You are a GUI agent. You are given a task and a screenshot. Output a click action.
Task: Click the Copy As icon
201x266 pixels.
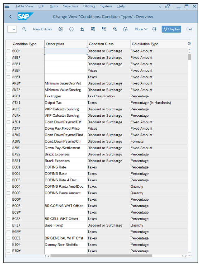point(61,29)
